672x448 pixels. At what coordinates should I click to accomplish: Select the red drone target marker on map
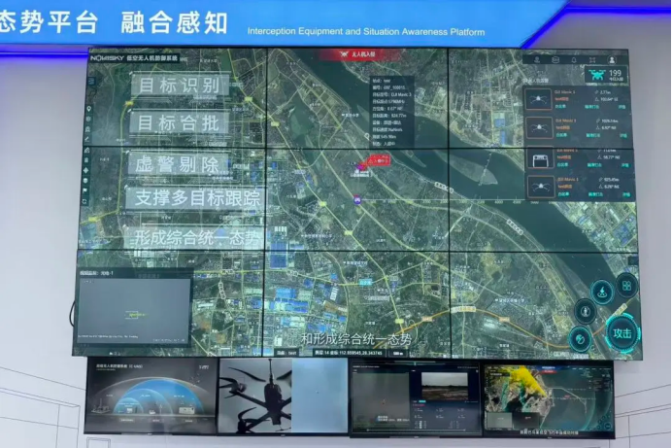pos(380,160)
